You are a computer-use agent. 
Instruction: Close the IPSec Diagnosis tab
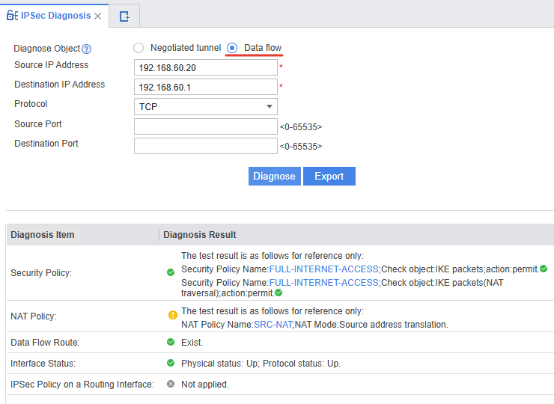point(98,16)
